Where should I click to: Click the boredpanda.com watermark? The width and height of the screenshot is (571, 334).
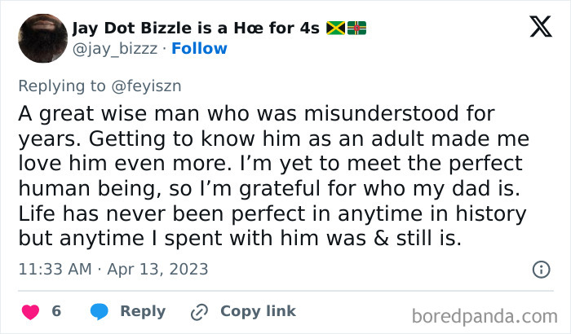[x=484, y=314]
